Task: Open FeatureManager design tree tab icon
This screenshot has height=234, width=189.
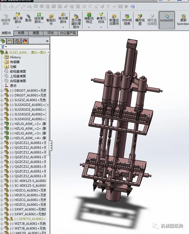Action: point(3,41)
